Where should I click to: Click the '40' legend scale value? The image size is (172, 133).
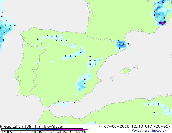pyautogui.click(x=71, y=132)
